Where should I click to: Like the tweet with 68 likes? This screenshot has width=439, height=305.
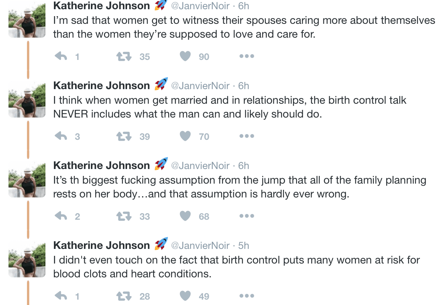tap(185, 216)
